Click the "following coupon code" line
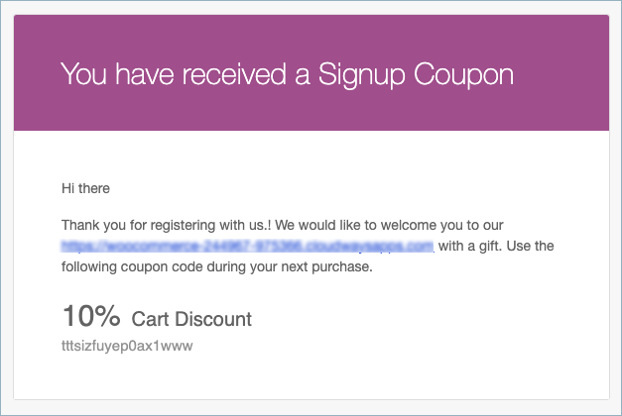The width and height of the screenshot is (622, 416). click(x=217, y=266)
